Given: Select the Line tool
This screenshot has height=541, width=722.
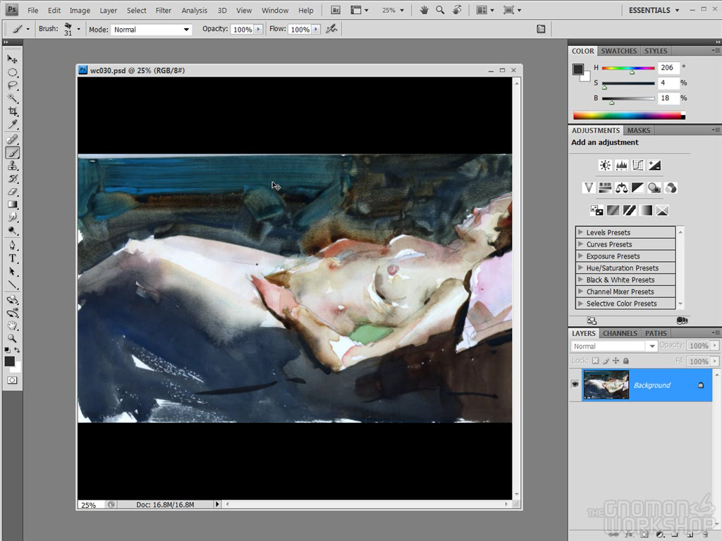Looking at the screenshot, I should pos(13,285).
